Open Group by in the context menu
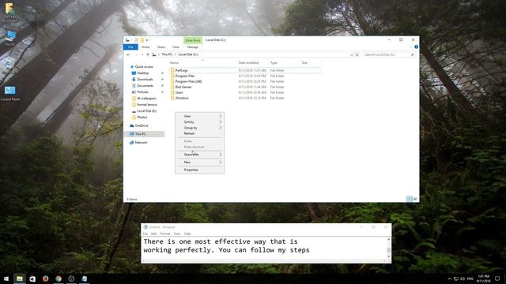 point(200,128)
